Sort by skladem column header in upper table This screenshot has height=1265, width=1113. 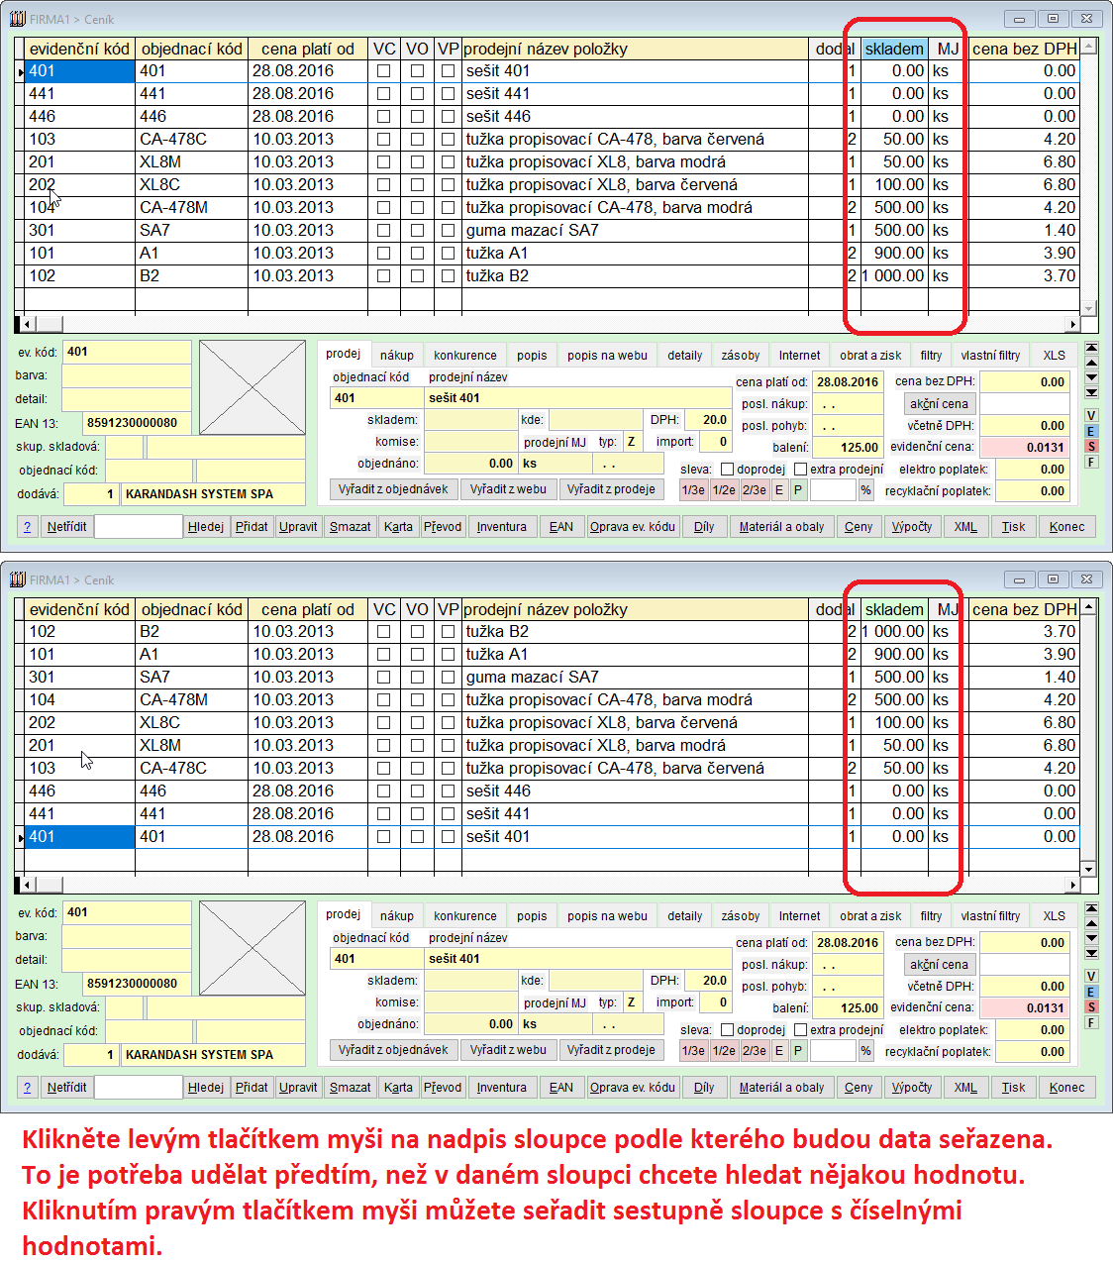[893, 50]
